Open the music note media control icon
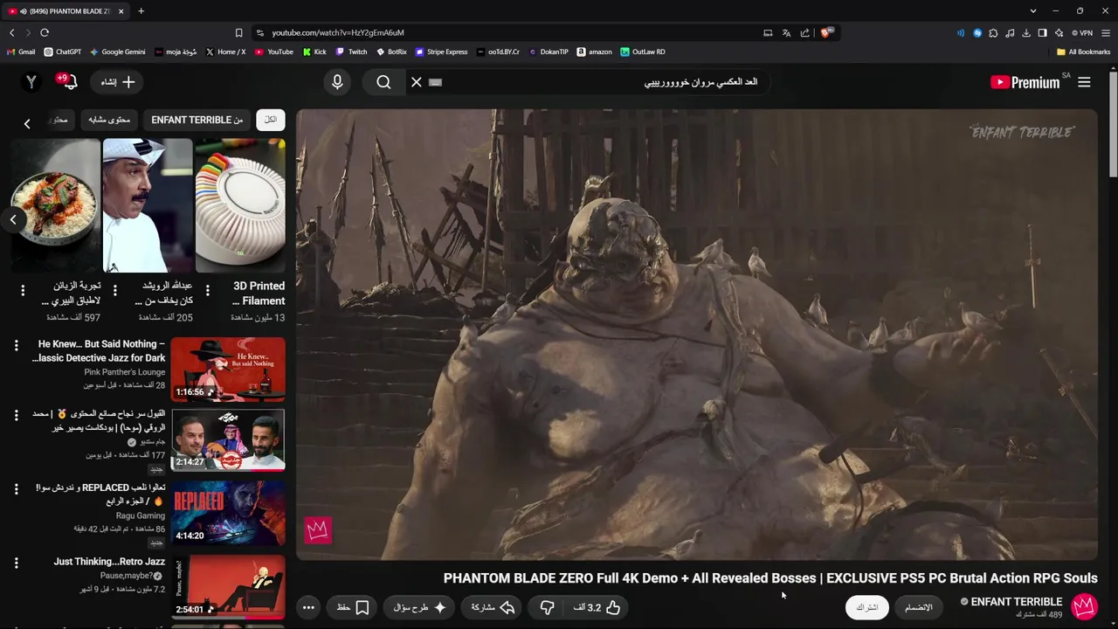The height and width of the screenshot is (629, 1118). click(x=1010, y=33)
